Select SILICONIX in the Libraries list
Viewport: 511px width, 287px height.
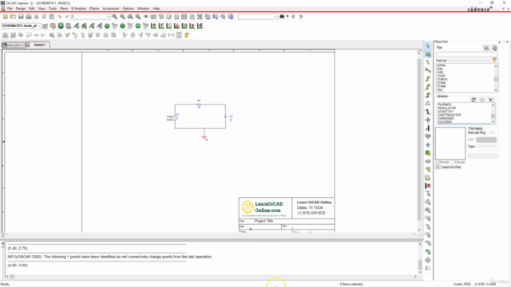pos(445,122)
